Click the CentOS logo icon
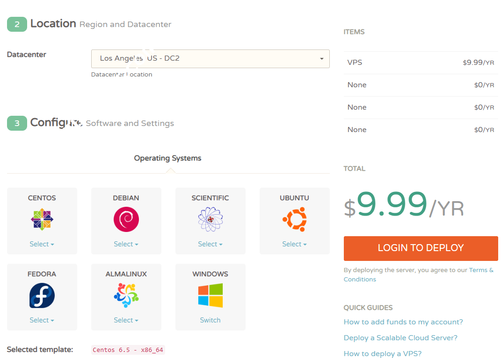Viewport: 501px width, 358px height. pos(42,219)
